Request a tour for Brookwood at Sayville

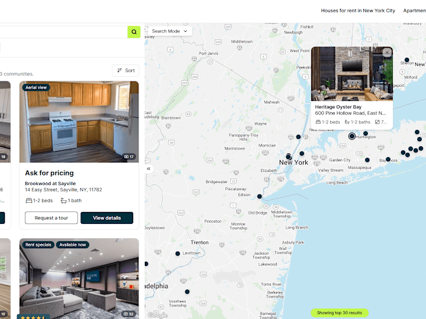[51, 218]
